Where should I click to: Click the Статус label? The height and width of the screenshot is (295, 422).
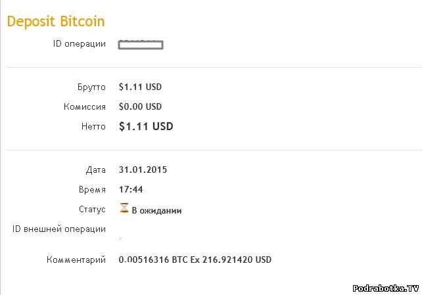[x=92, y=210]
